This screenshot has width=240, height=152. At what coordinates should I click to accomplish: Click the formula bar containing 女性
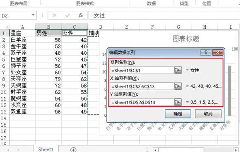click(164, 15)
